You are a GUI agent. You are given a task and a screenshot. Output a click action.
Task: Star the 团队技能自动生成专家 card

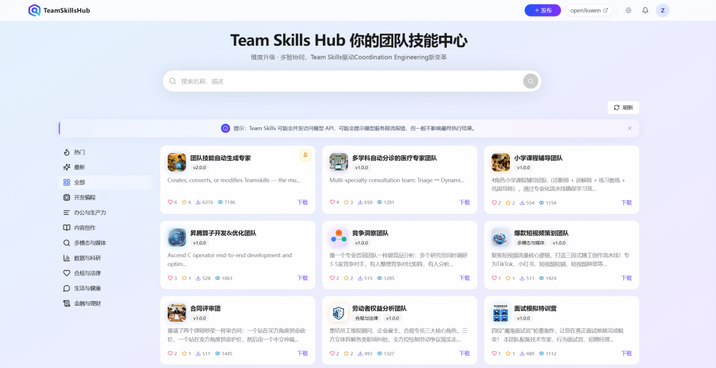pos(184,202)
